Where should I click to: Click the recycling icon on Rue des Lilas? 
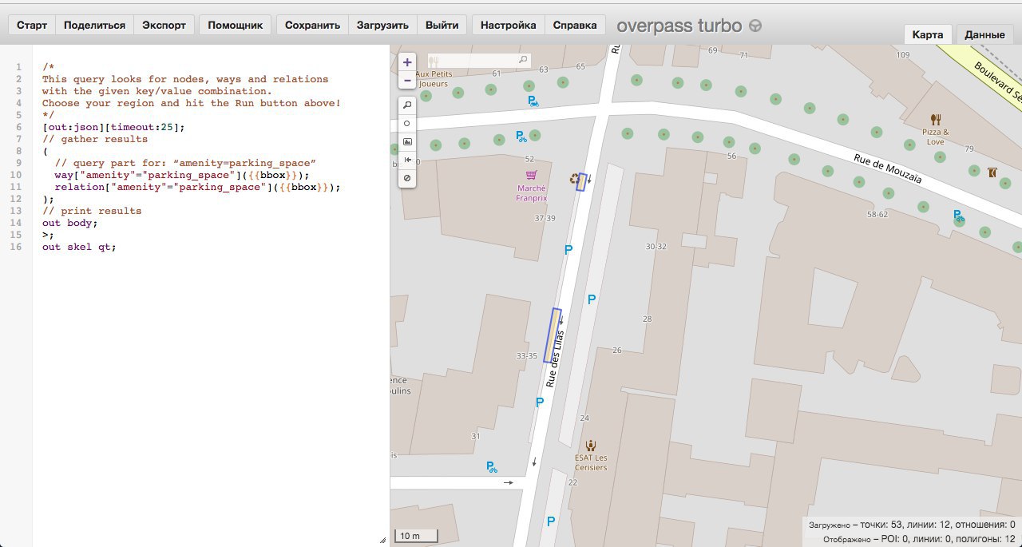573,179
